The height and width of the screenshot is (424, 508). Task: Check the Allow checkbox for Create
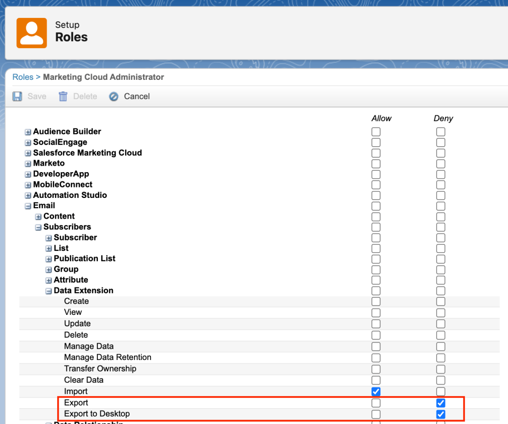376,301
